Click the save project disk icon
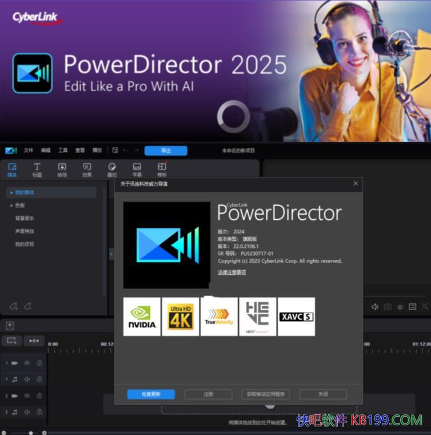The width and height of the screenshot is (431, 435). 115,151
